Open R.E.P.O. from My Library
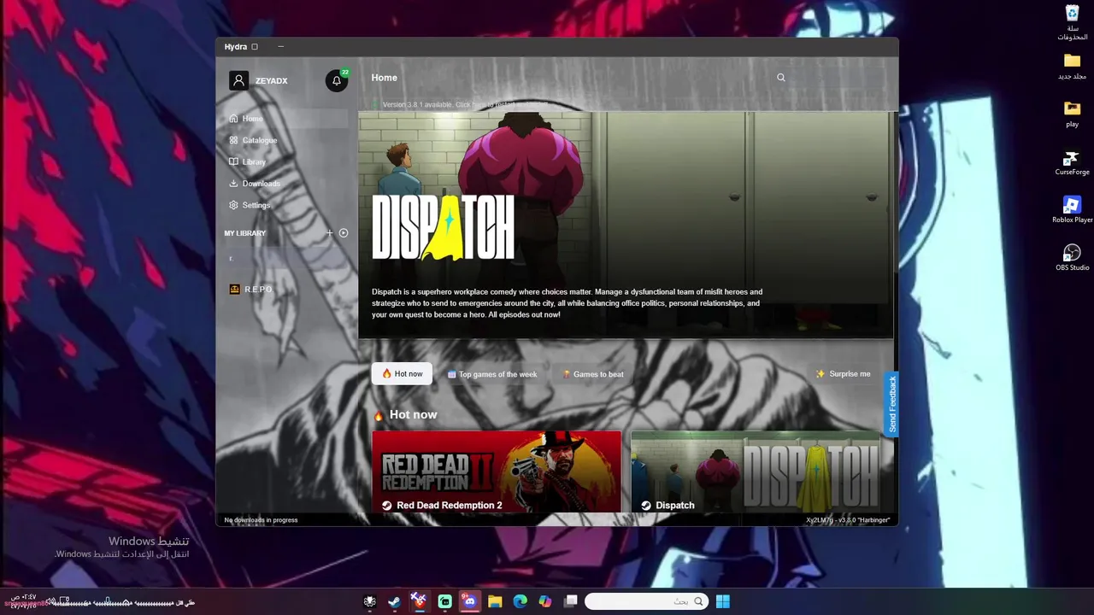The height and width of the screenshot is (615, 1094). pyautogui.click(x=285, y=290)
